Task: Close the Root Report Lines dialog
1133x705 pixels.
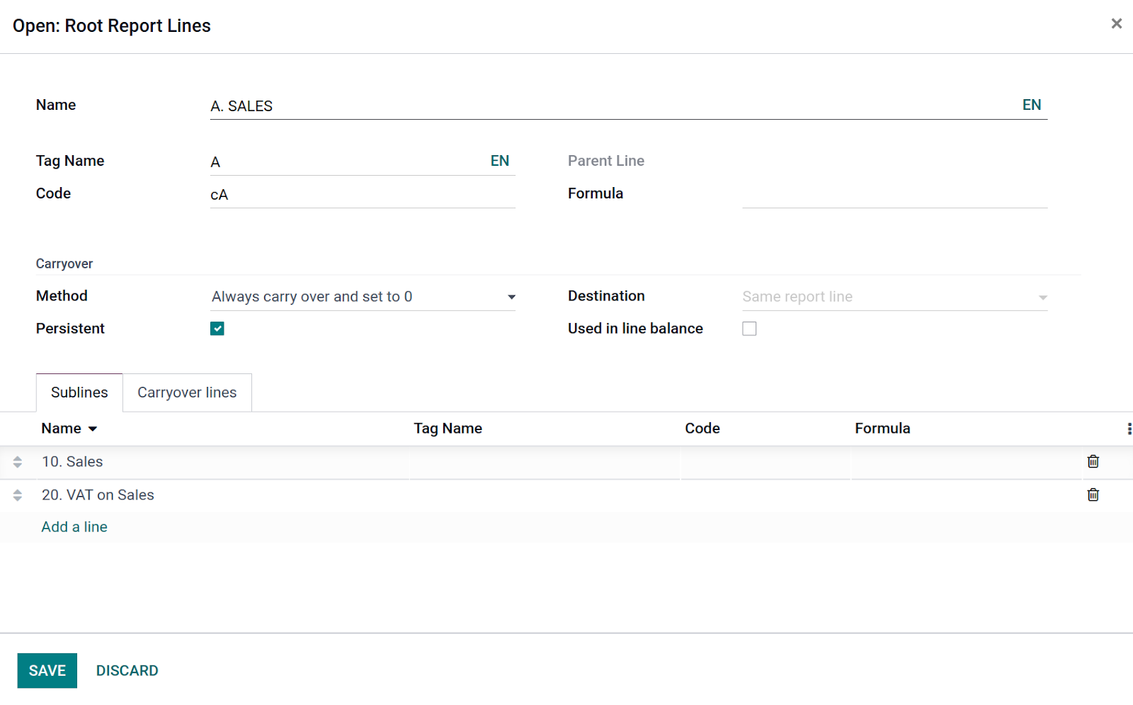Action: pyautogui.click(x=1117, y=23)
